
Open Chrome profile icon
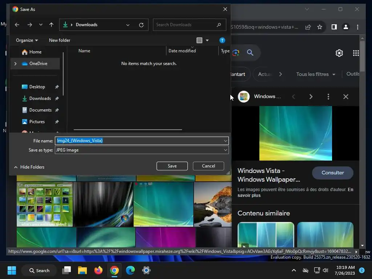point(346,27)
